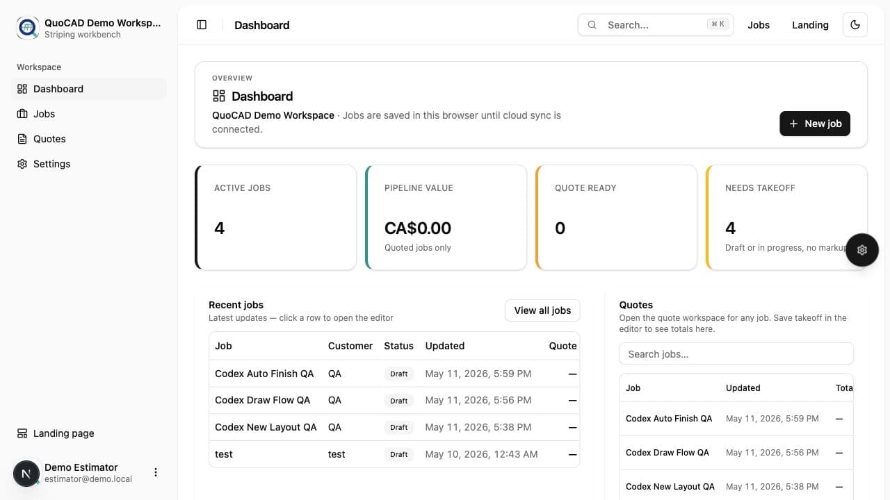Click the May 11, 2026, 5:56 PM cell in Recent jobs
Screen dimensions: 890x500
478,400
